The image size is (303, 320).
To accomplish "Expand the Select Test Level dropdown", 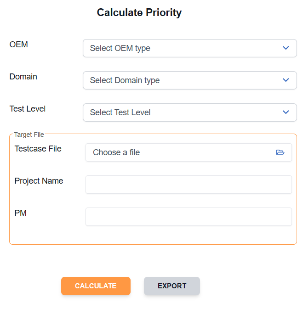I will tap(189, 112).
